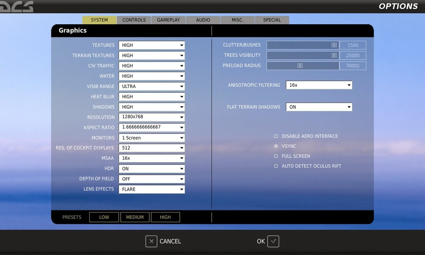Click the Preload Radius value field 70002

tap(353, 66)
